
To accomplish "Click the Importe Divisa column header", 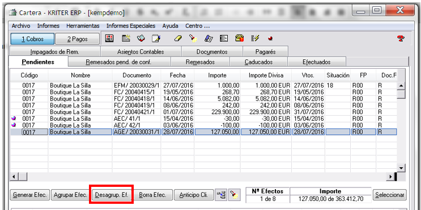I will click(x=266, y=76).
